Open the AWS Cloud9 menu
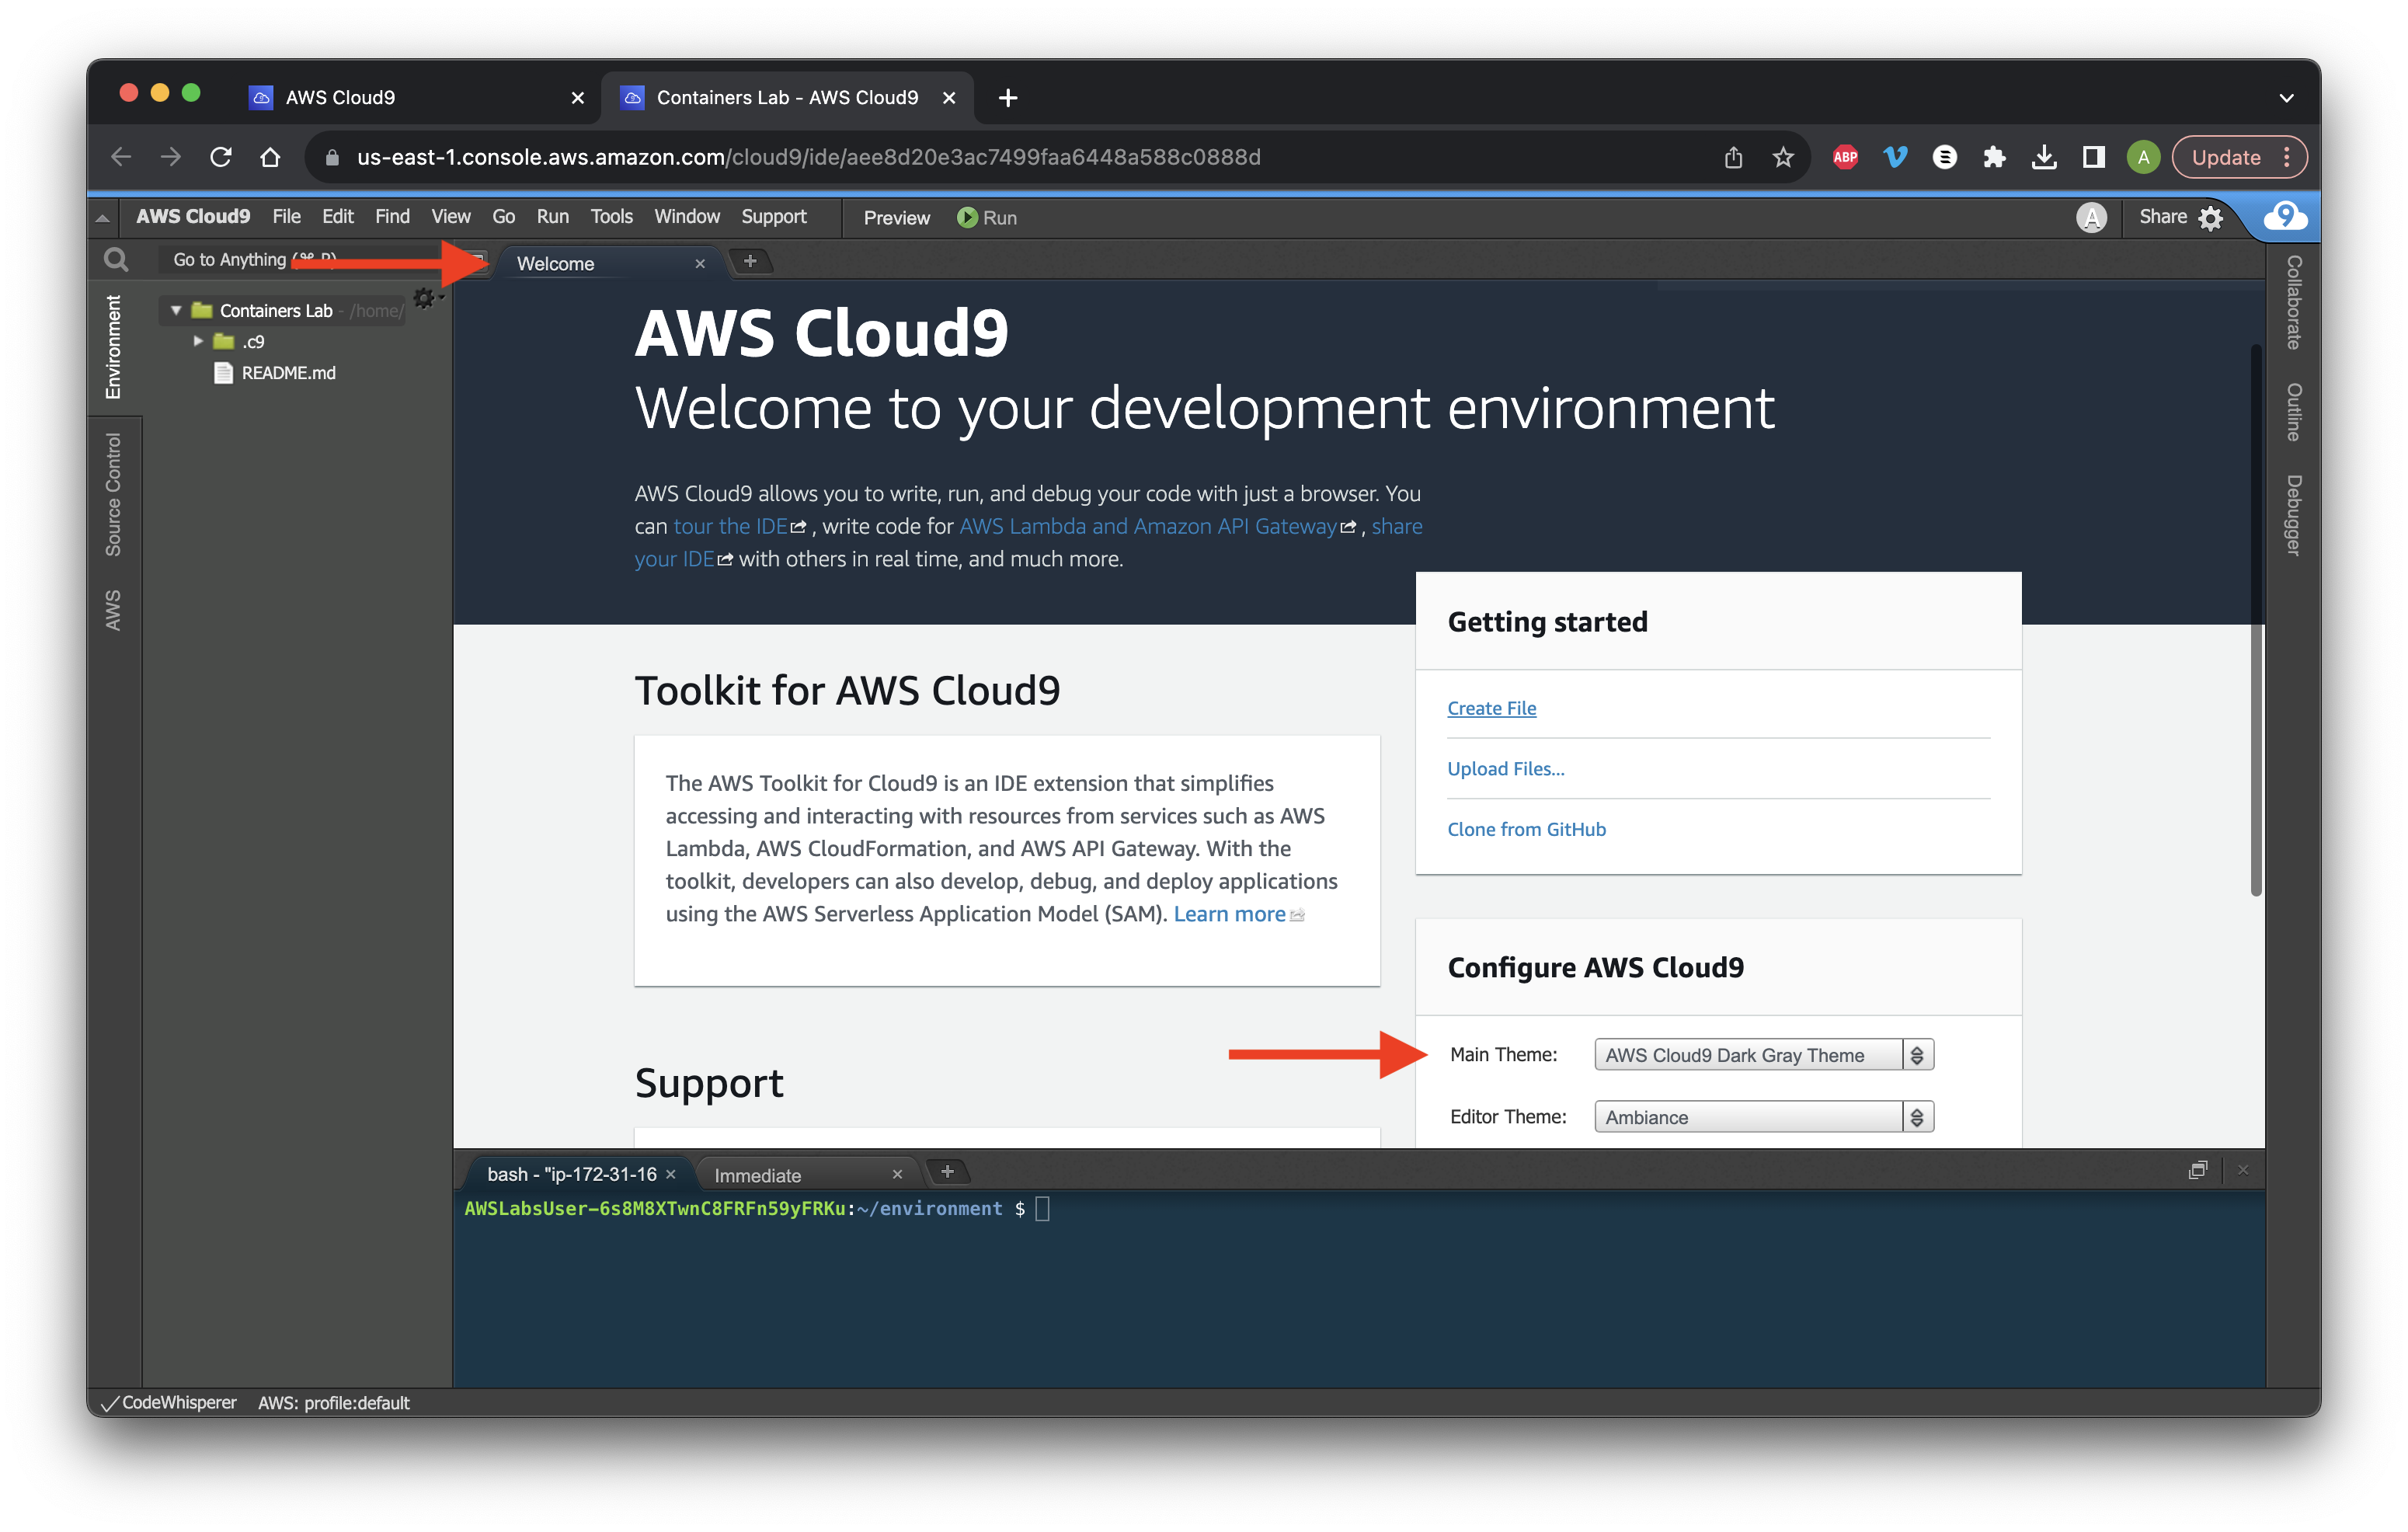Screen dimensions: 2408x1532 pos(193,217)
